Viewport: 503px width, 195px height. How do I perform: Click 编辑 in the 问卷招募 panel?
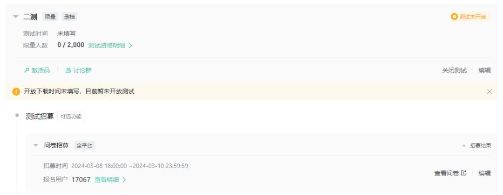click(x=485, y=173)
